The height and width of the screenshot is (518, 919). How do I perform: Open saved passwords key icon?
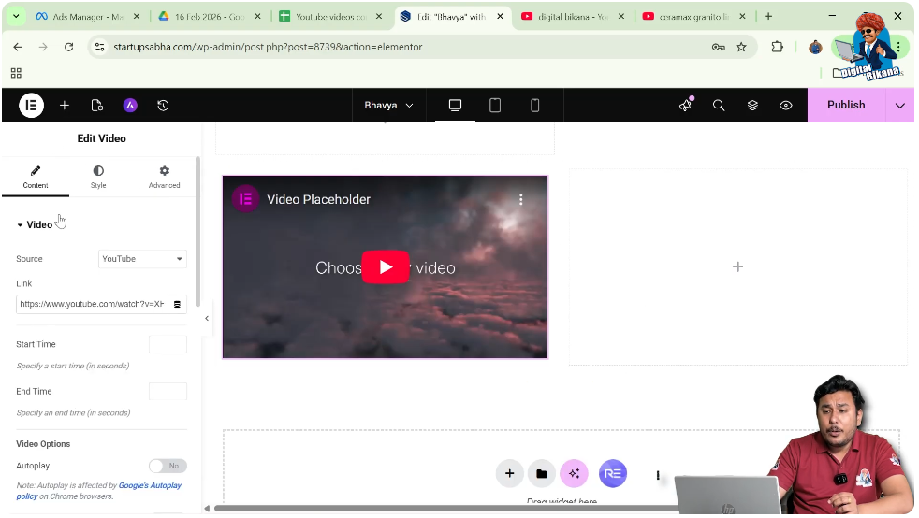point(719,47)
